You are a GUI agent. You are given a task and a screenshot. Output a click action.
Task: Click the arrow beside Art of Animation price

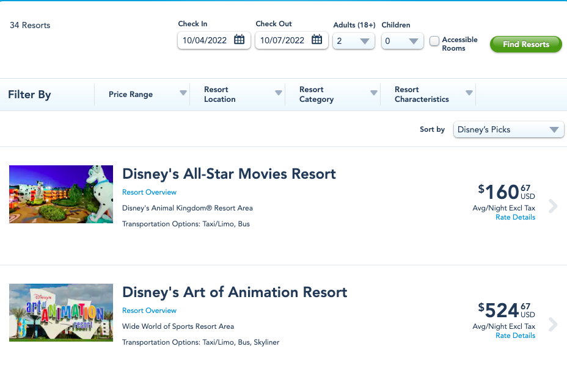point(553,325)
